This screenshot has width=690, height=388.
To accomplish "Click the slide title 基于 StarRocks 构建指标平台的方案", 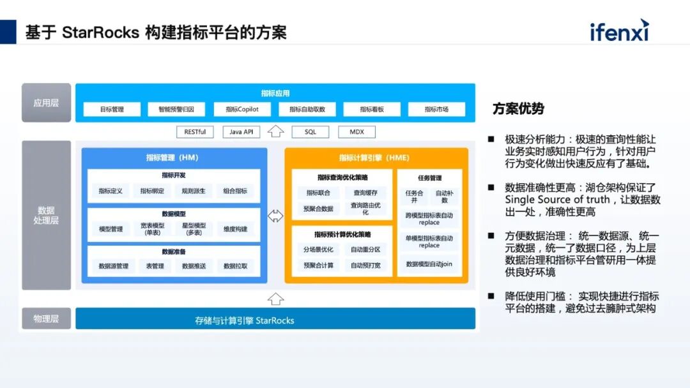I will 156,32.
